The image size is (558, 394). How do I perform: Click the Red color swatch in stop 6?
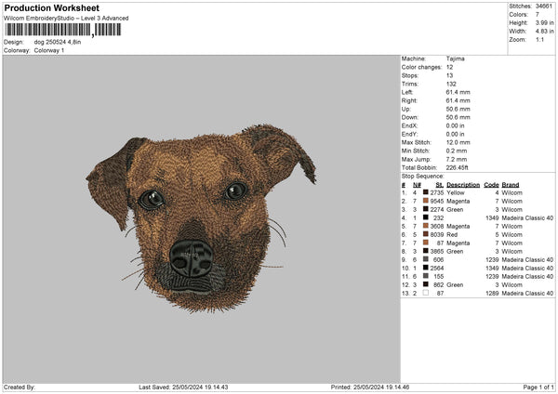426,234
